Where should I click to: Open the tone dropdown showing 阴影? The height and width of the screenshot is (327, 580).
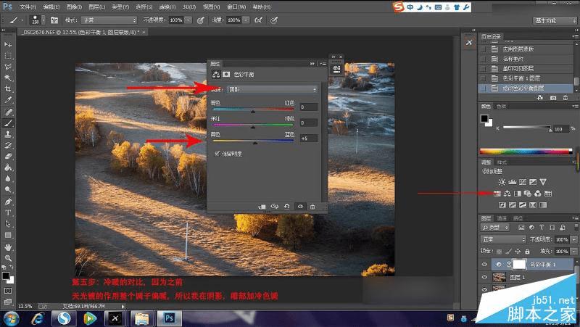point(273,89)
